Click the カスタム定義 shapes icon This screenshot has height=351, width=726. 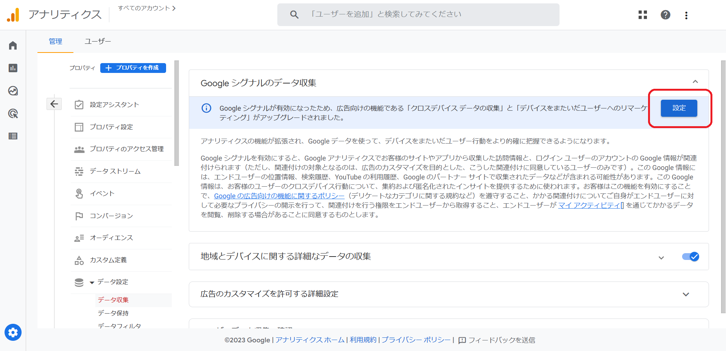79,260
